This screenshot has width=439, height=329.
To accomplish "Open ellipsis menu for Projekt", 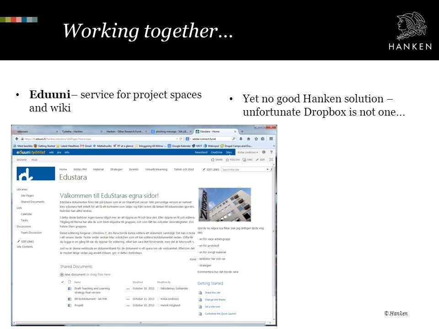I will [128, 306].
